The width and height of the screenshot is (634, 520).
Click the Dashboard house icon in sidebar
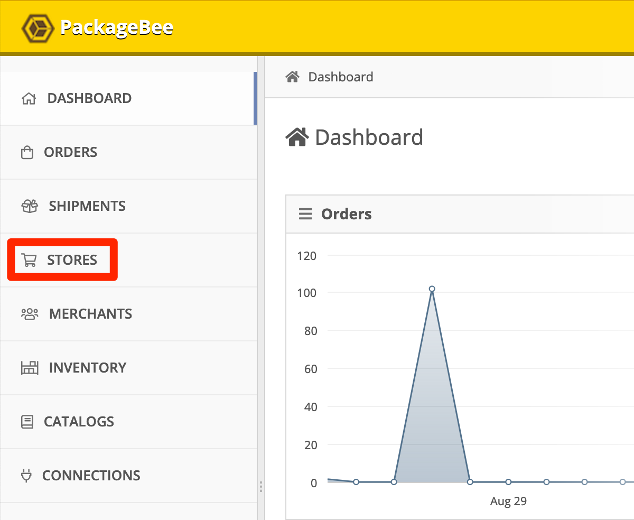coord(29,98)
